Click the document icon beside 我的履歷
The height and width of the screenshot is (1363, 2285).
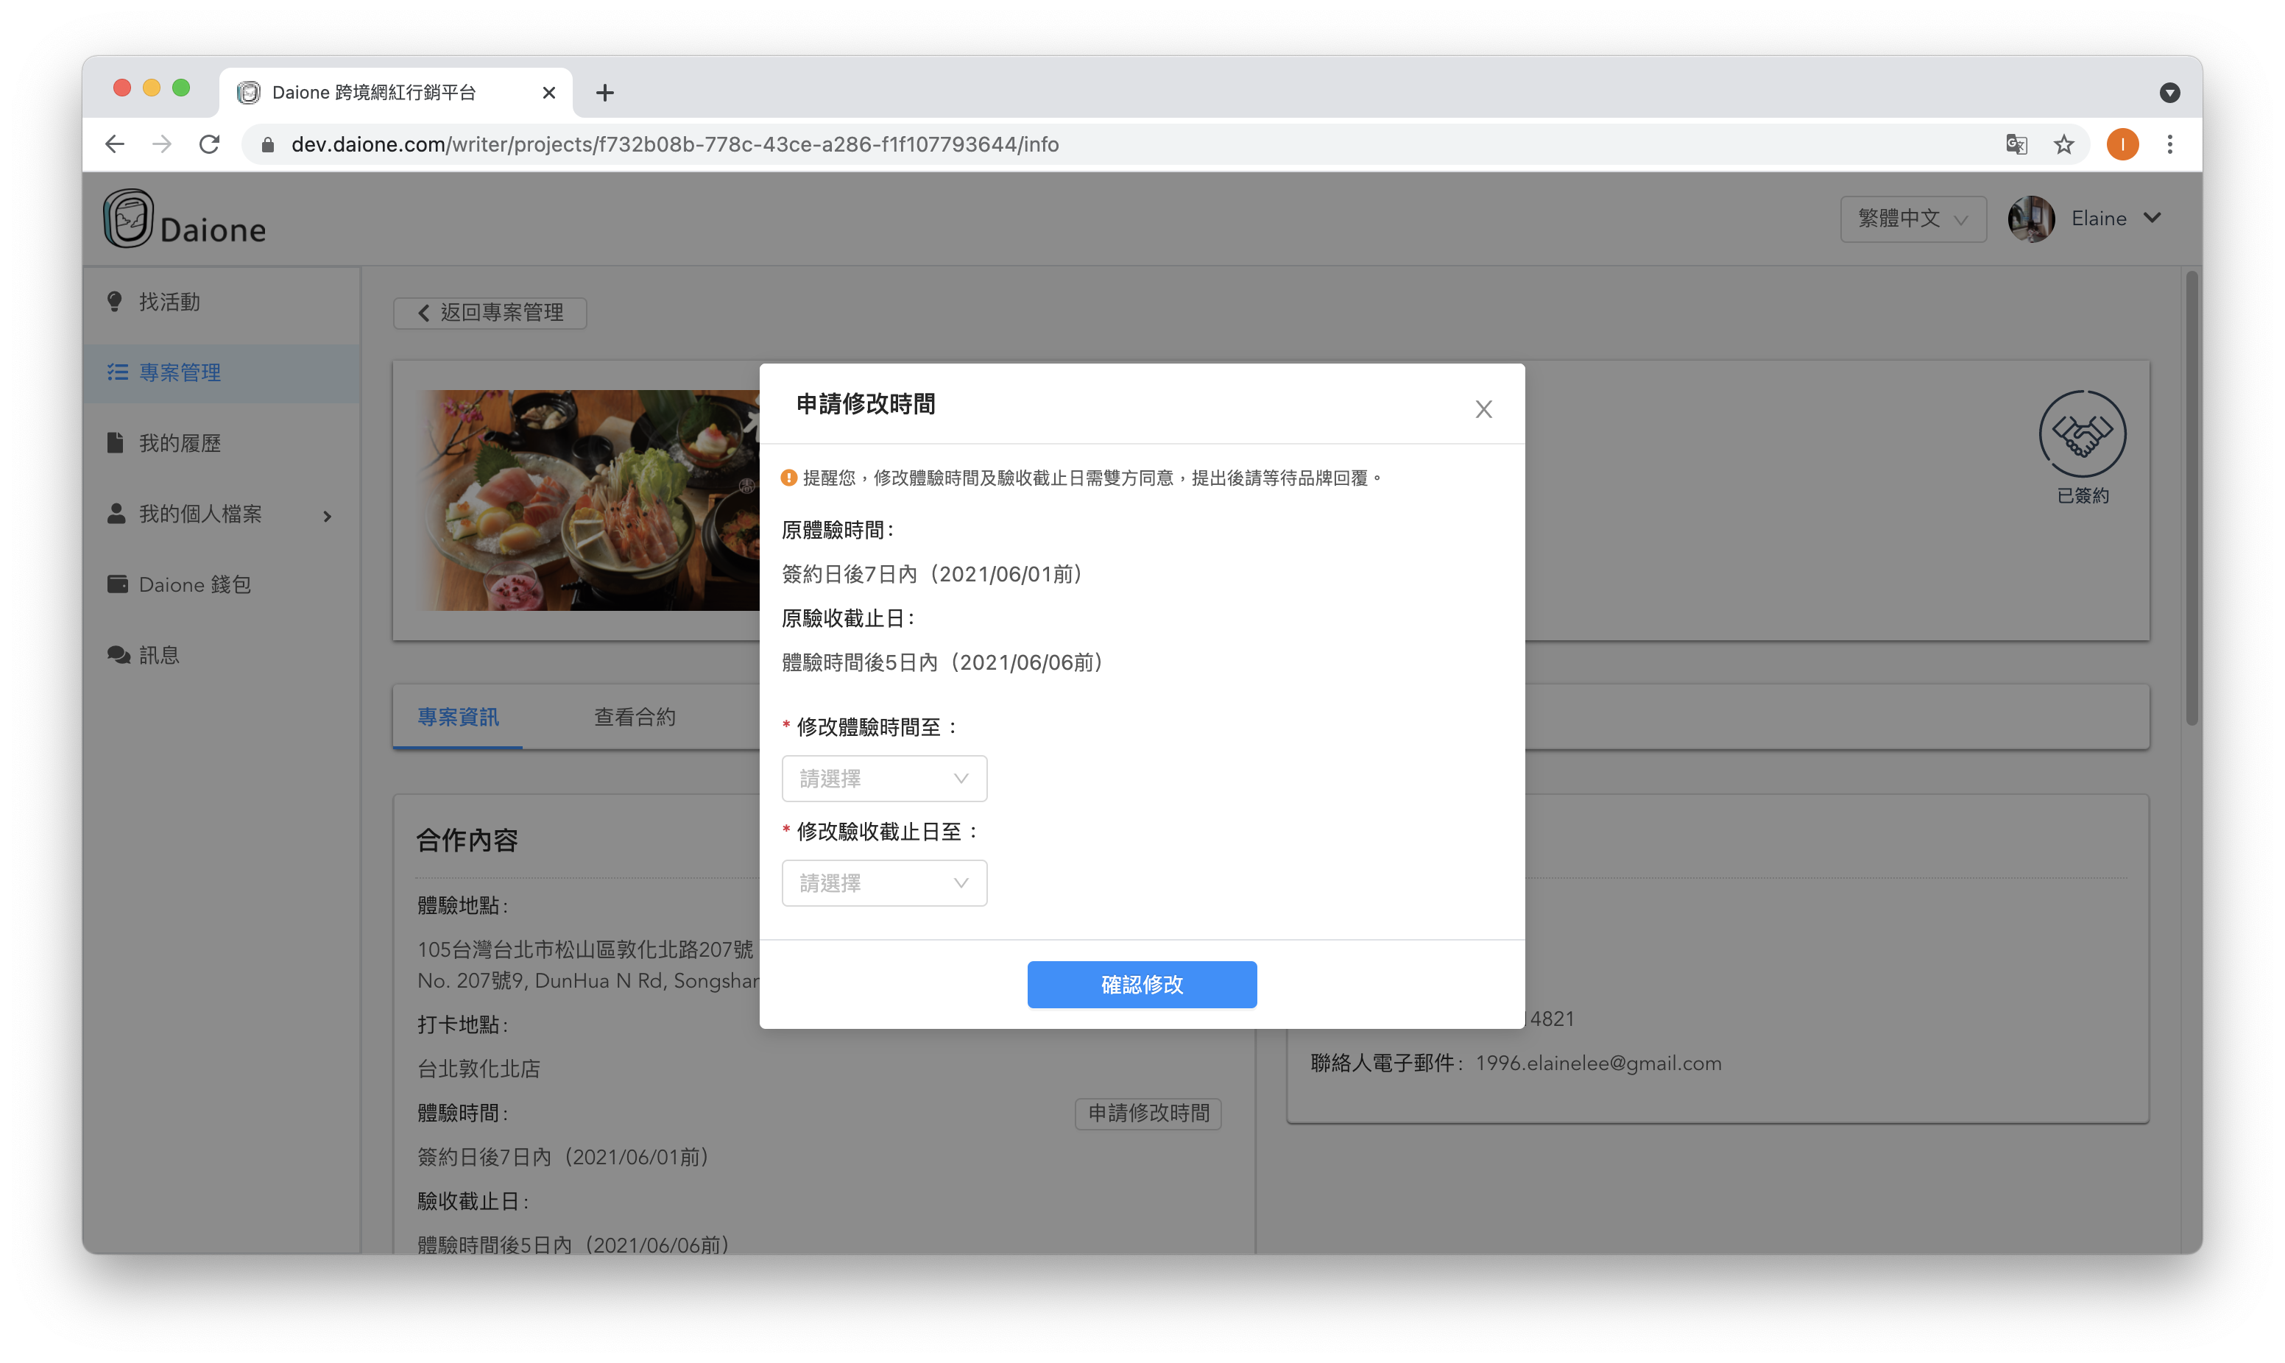click(115, 443)
